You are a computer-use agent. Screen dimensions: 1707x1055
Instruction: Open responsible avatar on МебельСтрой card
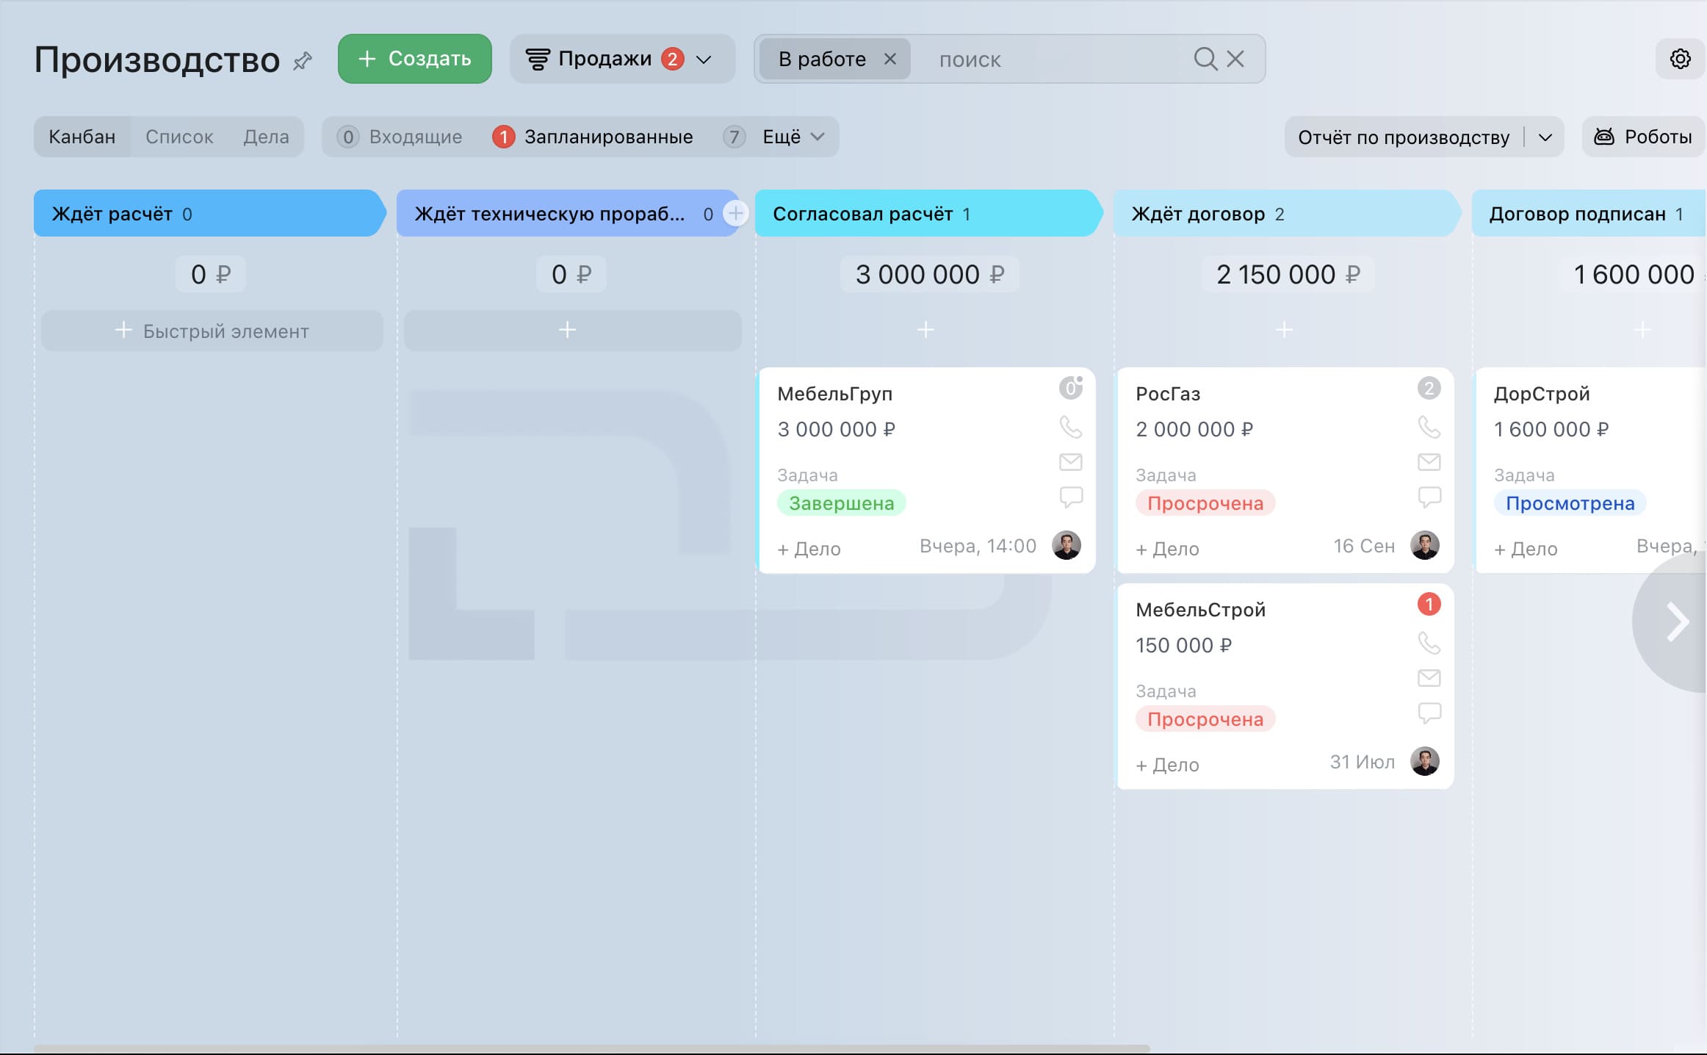coord(1425,761)
